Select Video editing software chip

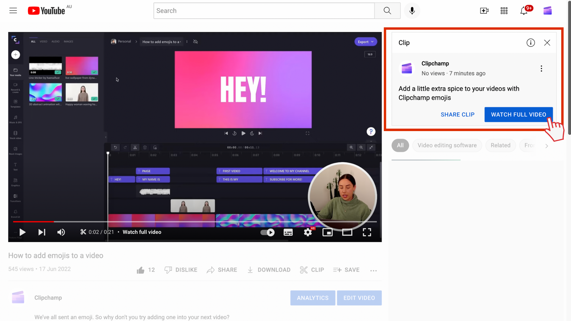[447, 145]
